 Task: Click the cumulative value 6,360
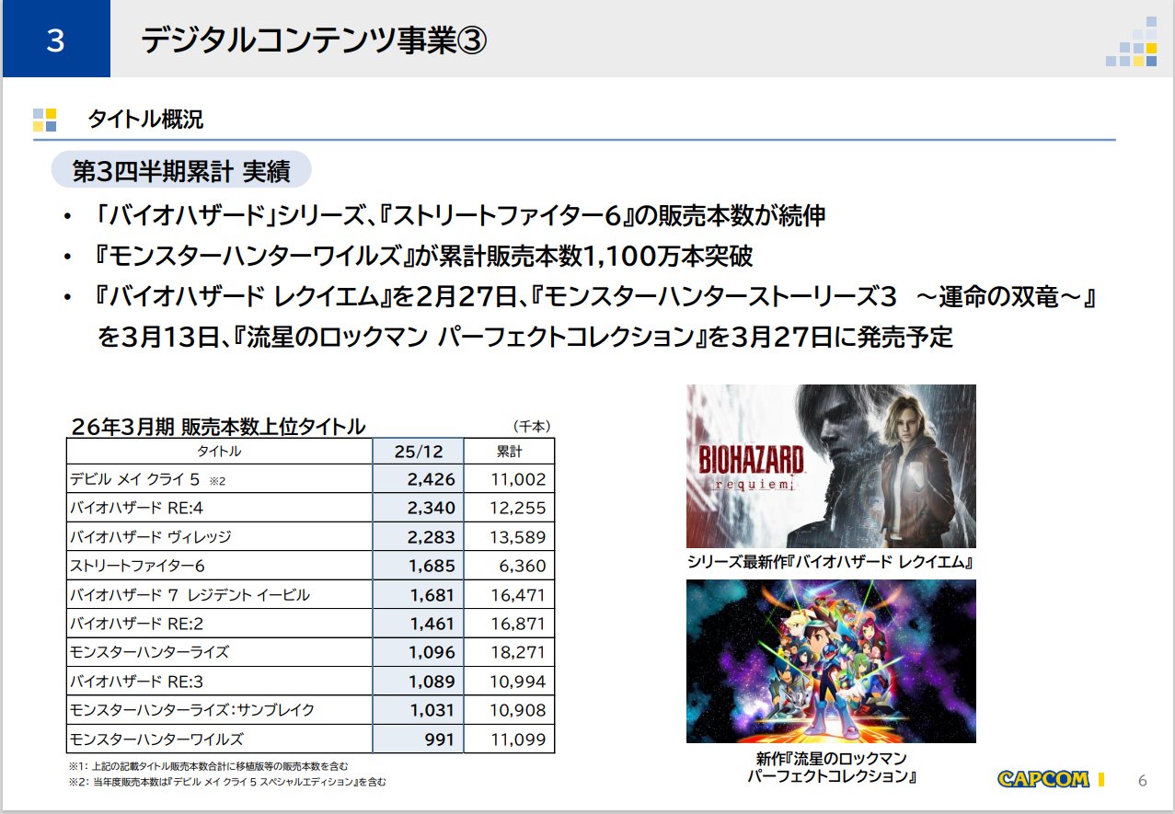[x=523, y=566]
